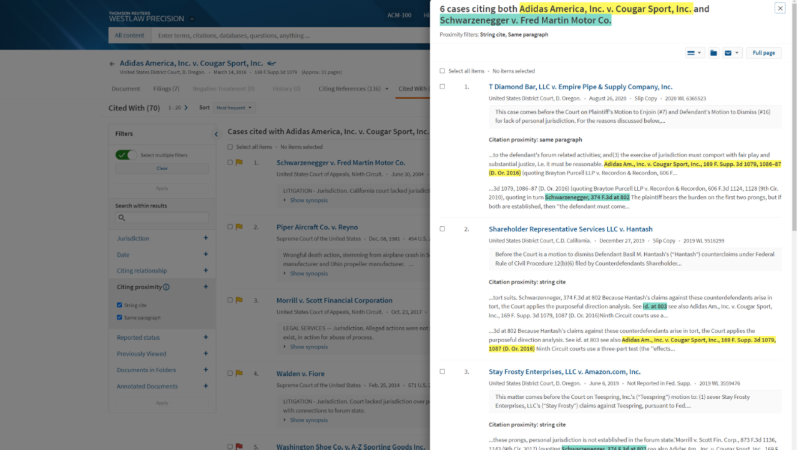
Task: Click yellow flag beside Piper Aircraft Co.
Action: click(239, 227)
